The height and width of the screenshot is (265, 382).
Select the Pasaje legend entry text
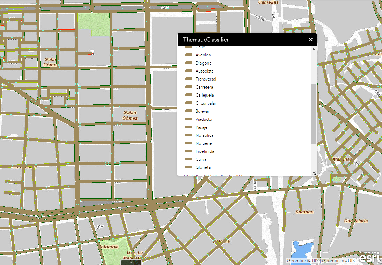coord(201,127)
